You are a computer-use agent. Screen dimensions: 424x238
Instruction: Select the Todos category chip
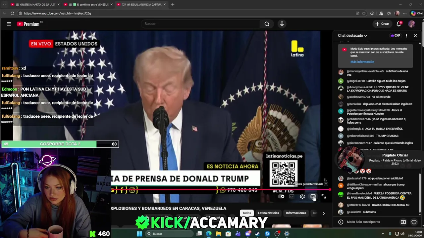pyautogui.click(x=247, y=213)
